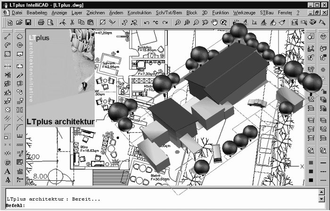Click the clipboard paste icon
Viewport: 330px width, 211px height.
point(91,22)
